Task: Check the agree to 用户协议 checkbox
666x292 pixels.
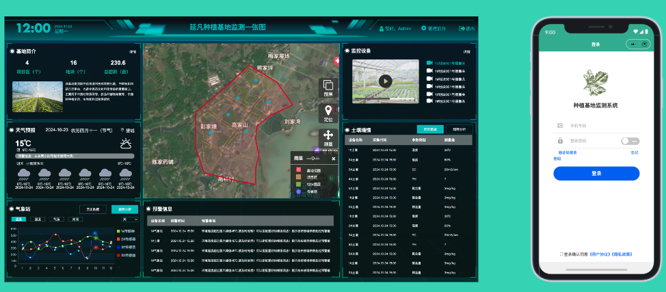Action: [x=561, y=254]
